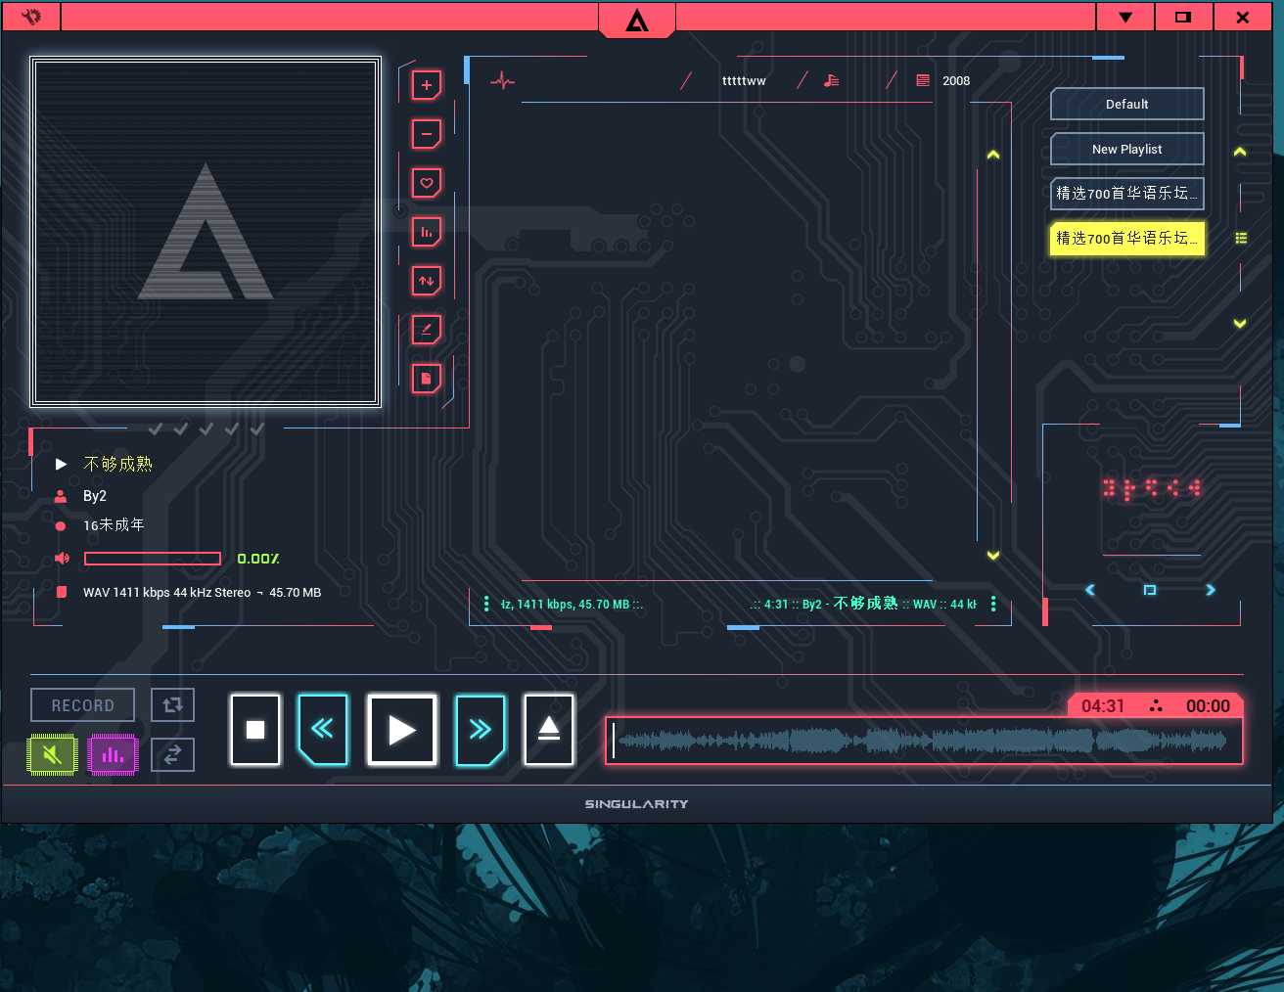
Task: Toggle the green mute speaker button
Action: 52,754
